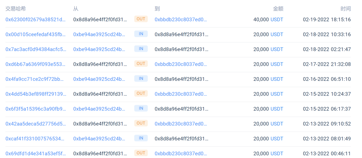Open transaction 0xd6b67a6369f093e553 details
This screenshot has height=158, width=362.
36,64
